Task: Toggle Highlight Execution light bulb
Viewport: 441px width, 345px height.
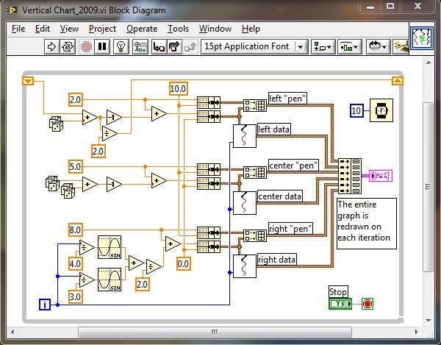Action: coord(122,47)
